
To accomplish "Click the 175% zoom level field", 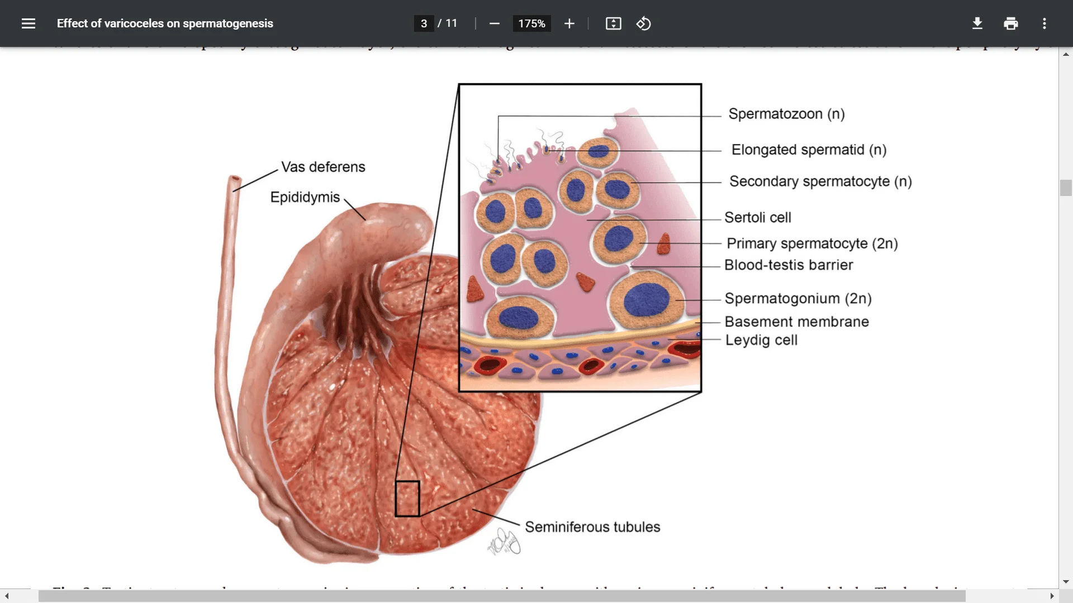I will tap(531, 23).
